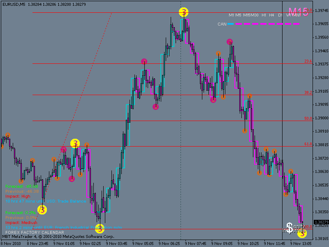Click the Impact: High label
This screenshot has width=329, height=247.
[18, 196]
